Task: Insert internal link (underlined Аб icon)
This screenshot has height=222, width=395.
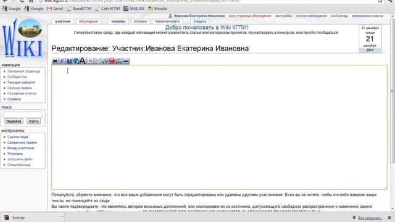Action: pos(69,61)
